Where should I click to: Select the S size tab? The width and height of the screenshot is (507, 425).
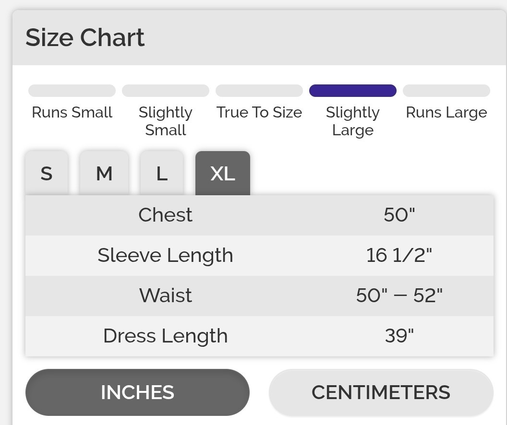tap(47, 173)
